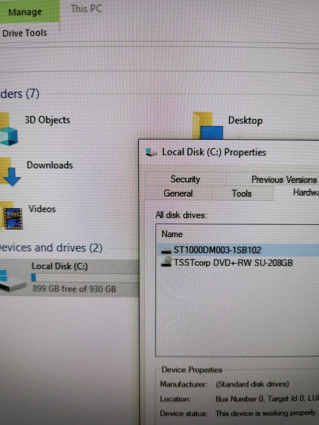Switch to the Security tab
The width and height of the screenshot is (319, 425).
point(185,179)
